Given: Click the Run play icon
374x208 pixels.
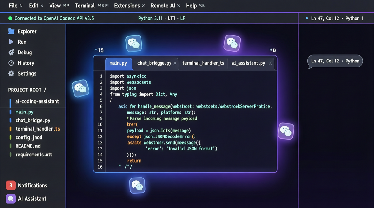Looking at the screenshot, I should point(12,42).
